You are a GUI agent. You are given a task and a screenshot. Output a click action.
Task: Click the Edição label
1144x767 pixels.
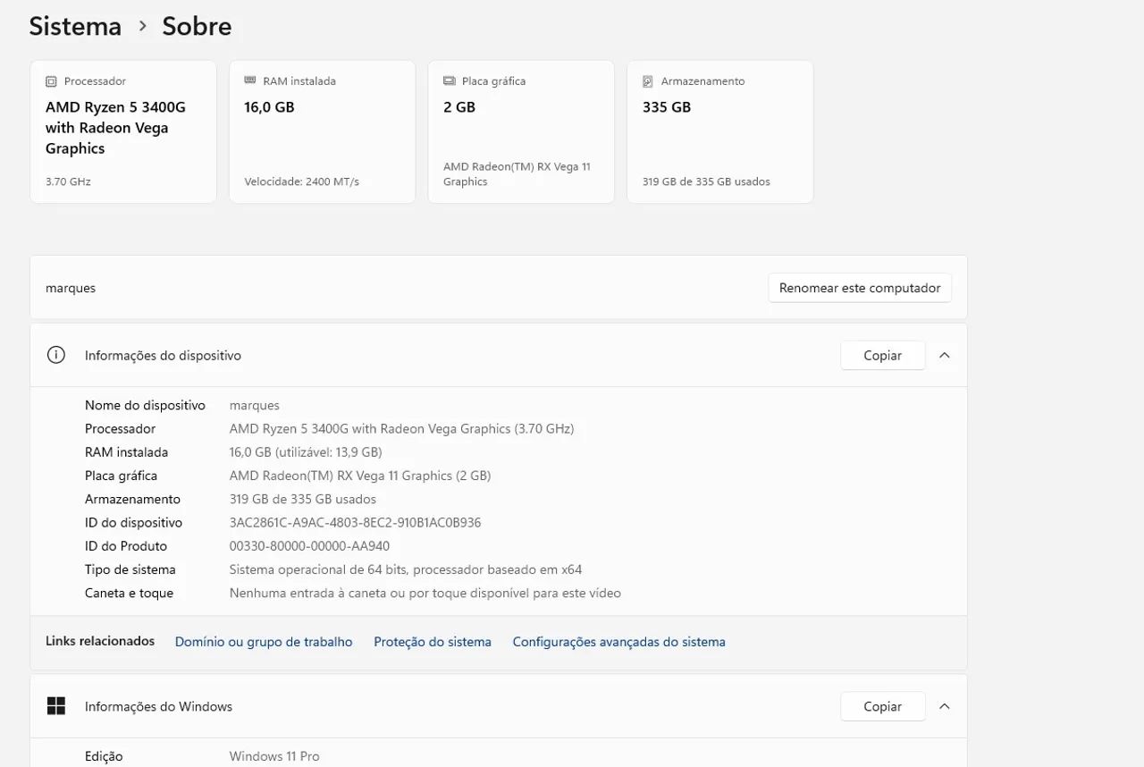coord(104,756)
